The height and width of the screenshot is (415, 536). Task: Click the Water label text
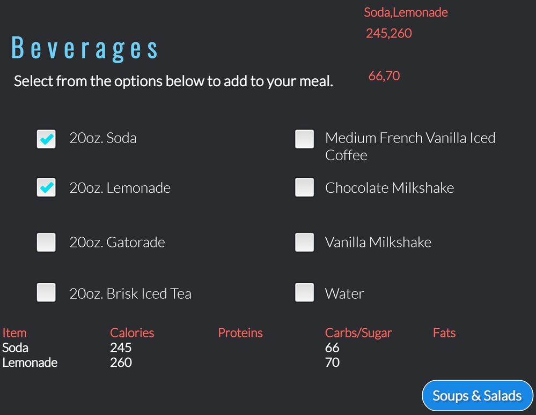click(x=344, y=293)
